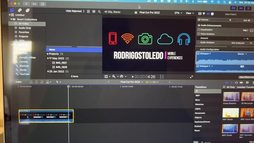The height and width of the screenshot is (143, 254).
Task: Select the YouTube keyword collection
Action: coord(25,74)
